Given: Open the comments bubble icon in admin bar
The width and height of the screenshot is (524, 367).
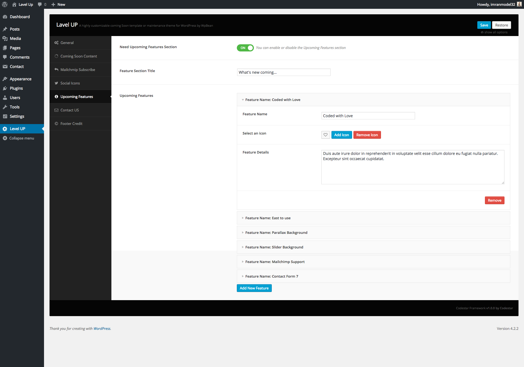Looking at the screenshot, I should 40,4.
